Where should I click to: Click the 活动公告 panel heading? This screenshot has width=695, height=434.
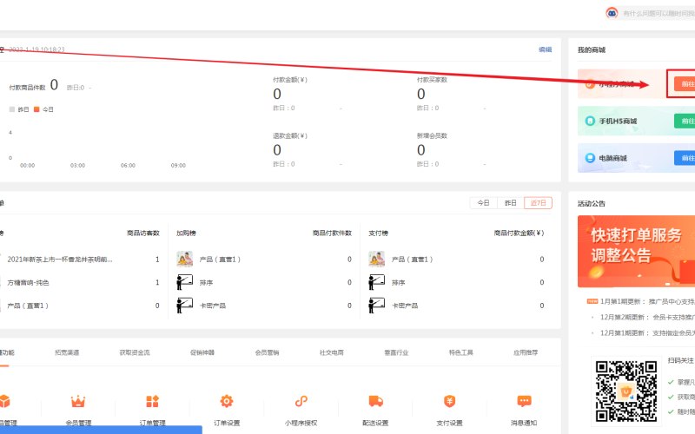pyautogui.click(x=592, y=204)
